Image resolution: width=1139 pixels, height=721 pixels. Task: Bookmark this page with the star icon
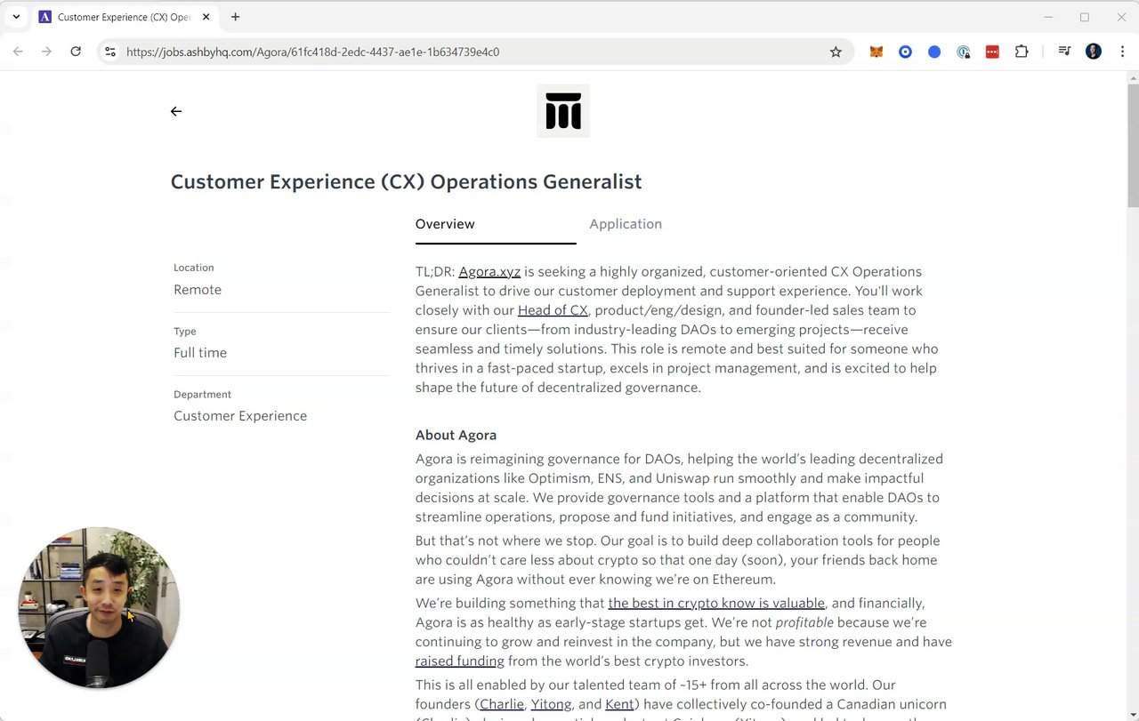coord(836,52)
